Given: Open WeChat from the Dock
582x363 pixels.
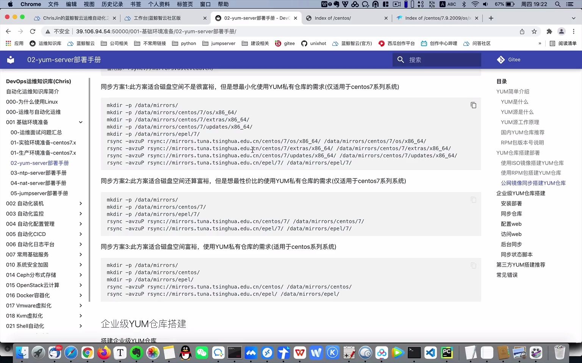Looking at the screenshot, I should pos(202,353).
